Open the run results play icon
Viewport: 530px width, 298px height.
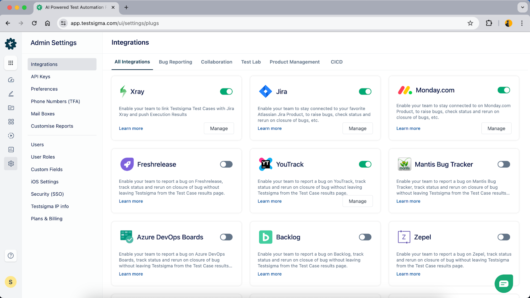(11, 136)
